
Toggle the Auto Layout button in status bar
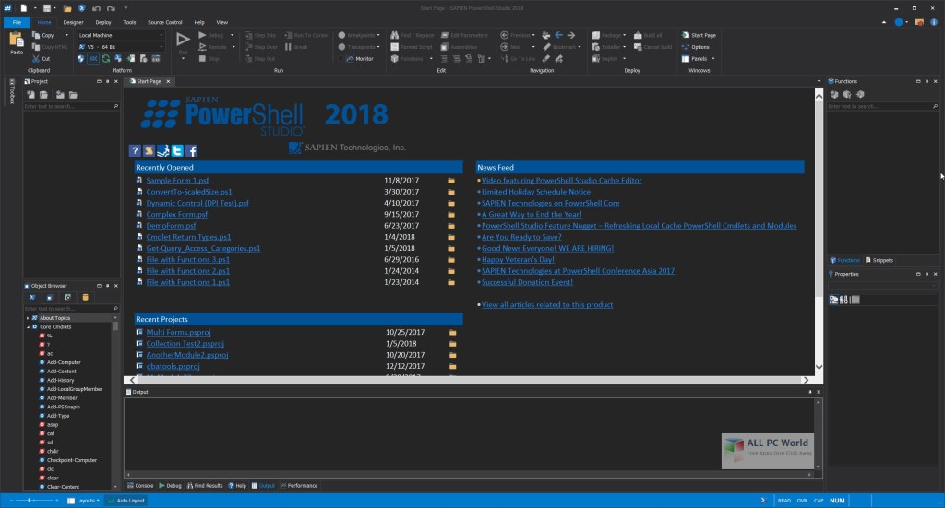click(126, 501)
